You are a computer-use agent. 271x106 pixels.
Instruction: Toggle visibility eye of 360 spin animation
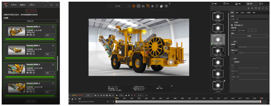(x=70, y=102)
